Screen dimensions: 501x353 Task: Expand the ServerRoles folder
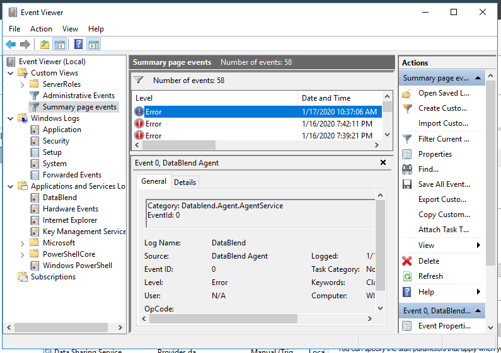pos(22,84)
